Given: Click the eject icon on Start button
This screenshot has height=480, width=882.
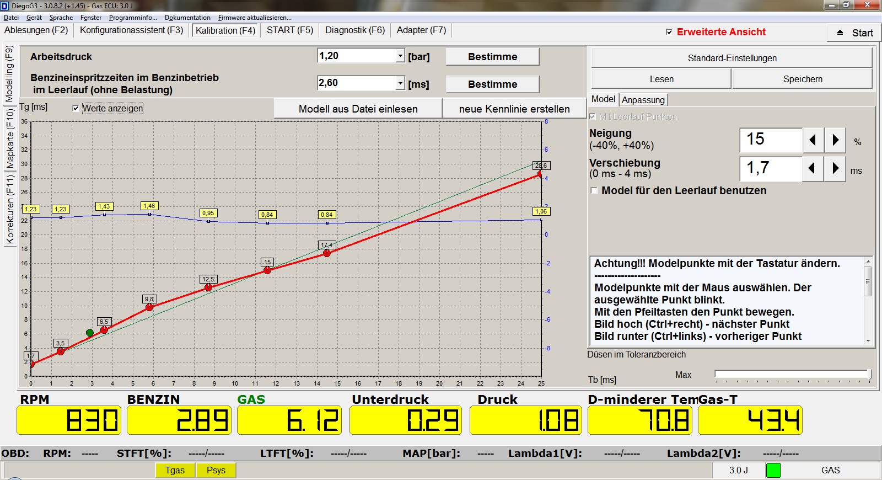Looking at the screenshot, I should 840,33.
